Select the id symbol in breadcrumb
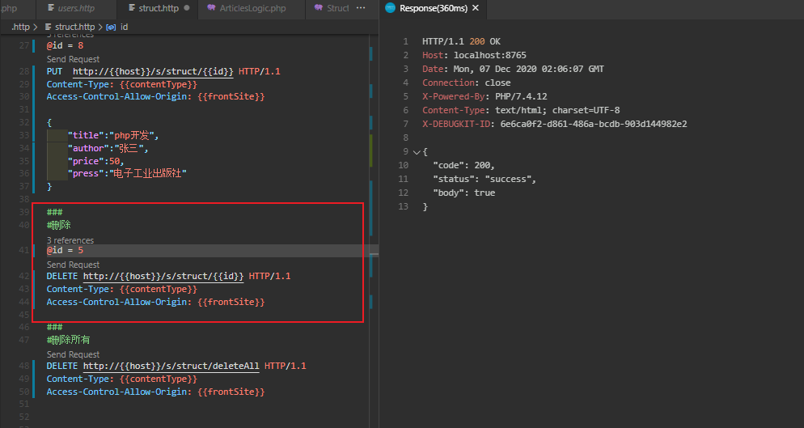This screenshot has width=804, height=428. pos(124,27)
